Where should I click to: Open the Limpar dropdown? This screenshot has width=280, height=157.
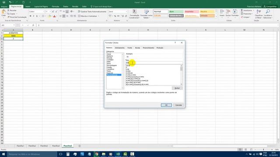pyautogui.click(x=245, y=17)
